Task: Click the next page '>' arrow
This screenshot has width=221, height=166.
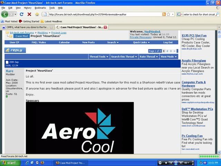Action: (x=174, y=51)
